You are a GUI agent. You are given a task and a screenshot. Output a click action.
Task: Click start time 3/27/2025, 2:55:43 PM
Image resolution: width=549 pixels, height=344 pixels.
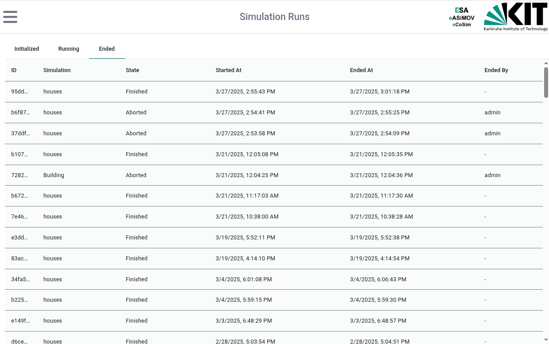pos(245,92)
